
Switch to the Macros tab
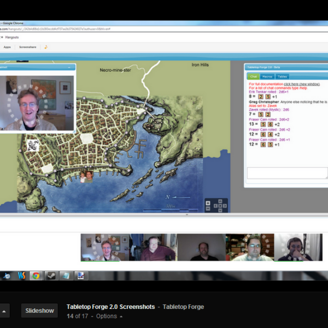coord(267,77)
